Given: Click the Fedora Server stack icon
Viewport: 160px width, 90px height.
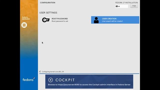Looking at the screenshot, I should click(x=24, y=25).
